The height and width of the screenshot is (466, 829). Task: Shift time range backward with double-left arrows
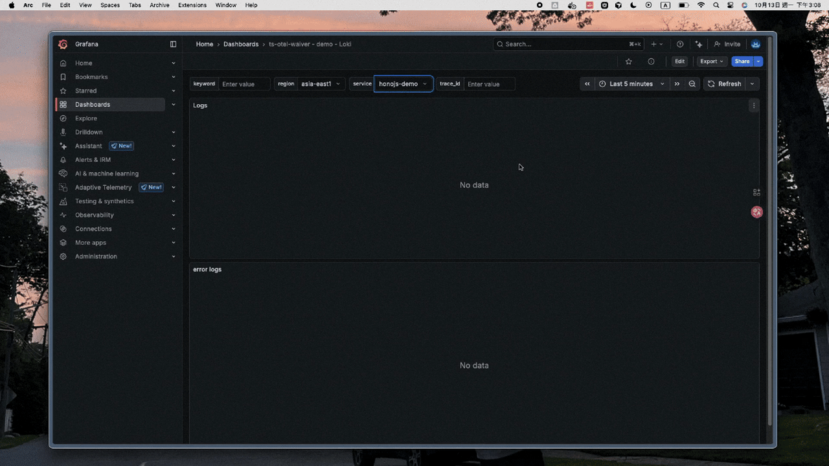click(587, 84)
